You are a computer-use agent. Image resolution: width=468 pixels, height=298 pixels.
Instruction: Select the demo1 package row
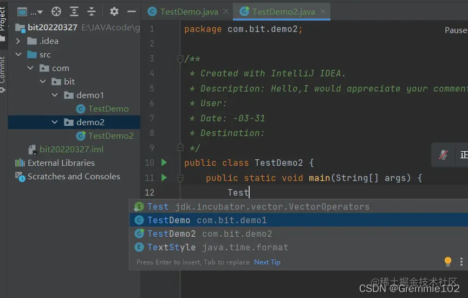[x=74, y=95]
